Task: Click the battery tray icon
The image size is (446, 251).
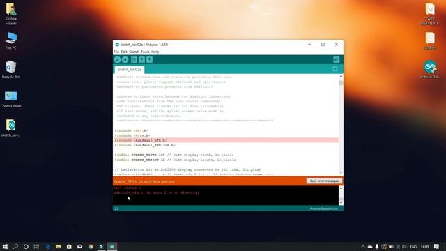Action: 391,247
